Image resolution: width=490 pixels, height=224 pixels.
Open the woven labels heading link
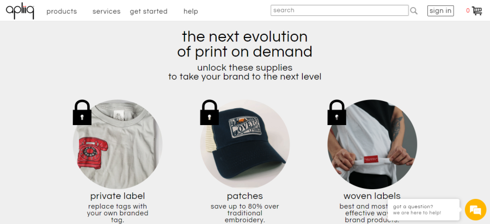coord(372,196)
